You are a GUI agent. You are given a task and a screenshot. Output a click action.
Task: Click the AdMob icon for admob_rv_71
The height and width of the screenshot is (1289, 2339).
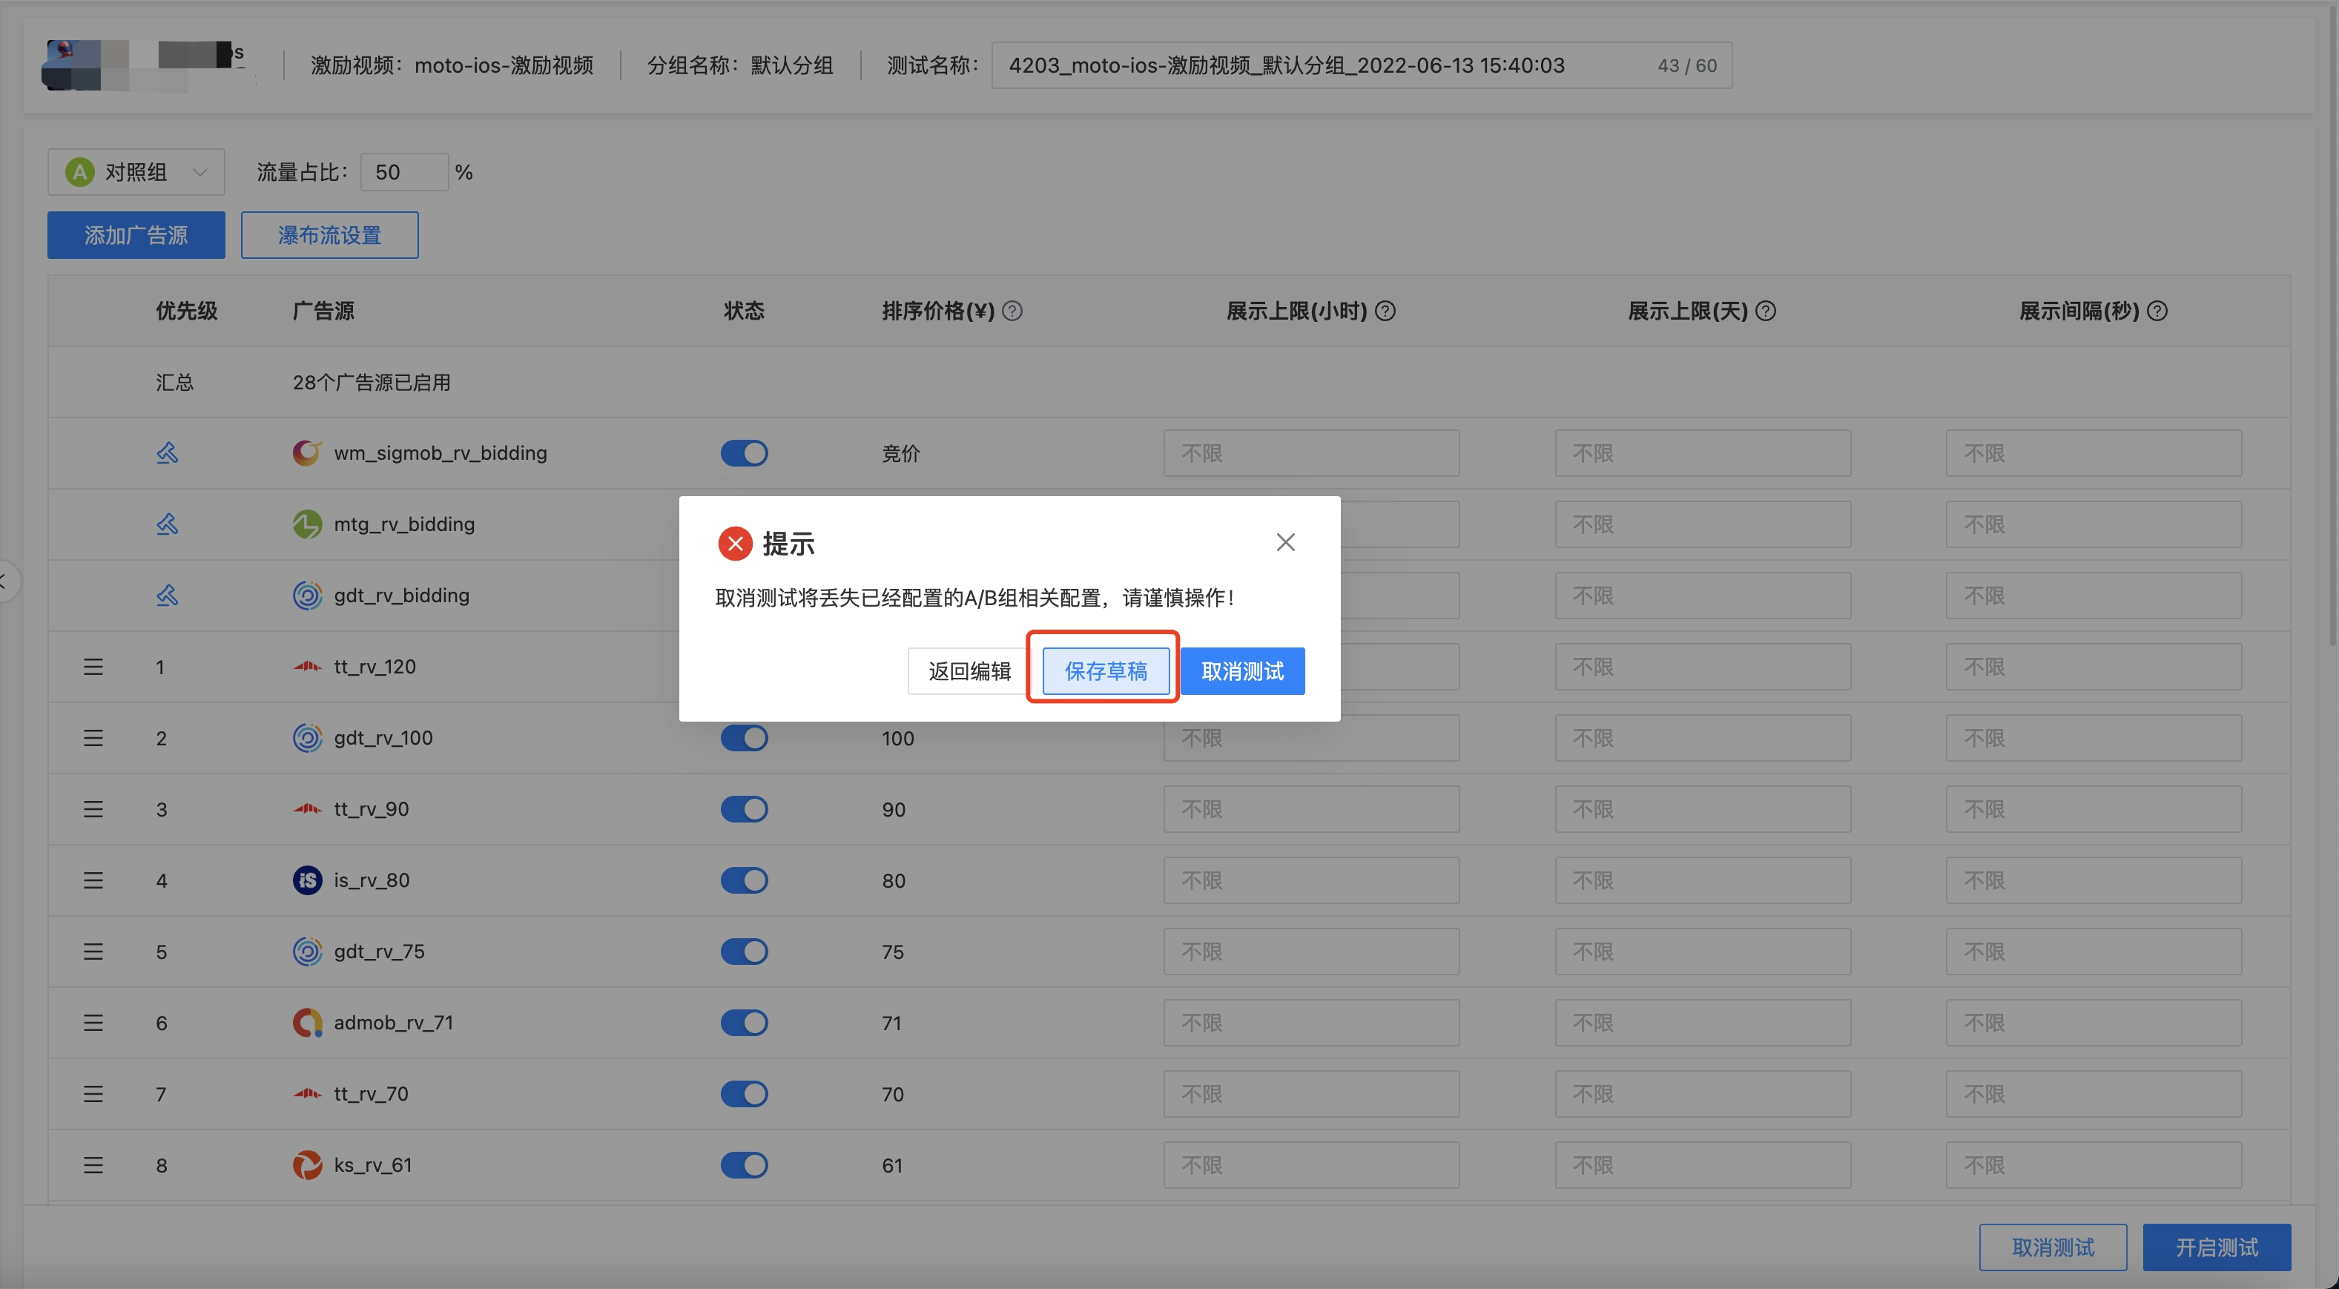(x=306, y=1022)
